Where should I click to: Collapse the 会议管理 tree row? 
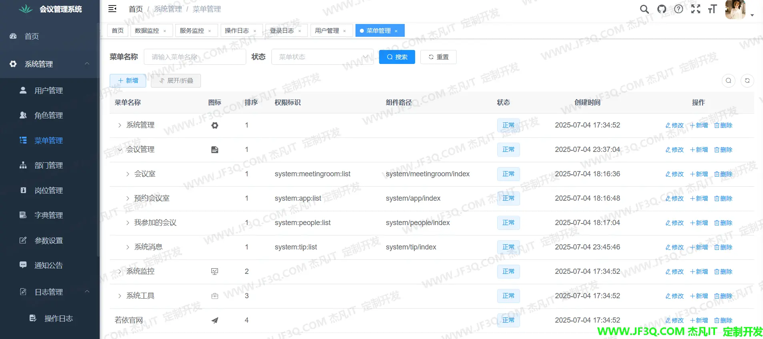[119, 150]
